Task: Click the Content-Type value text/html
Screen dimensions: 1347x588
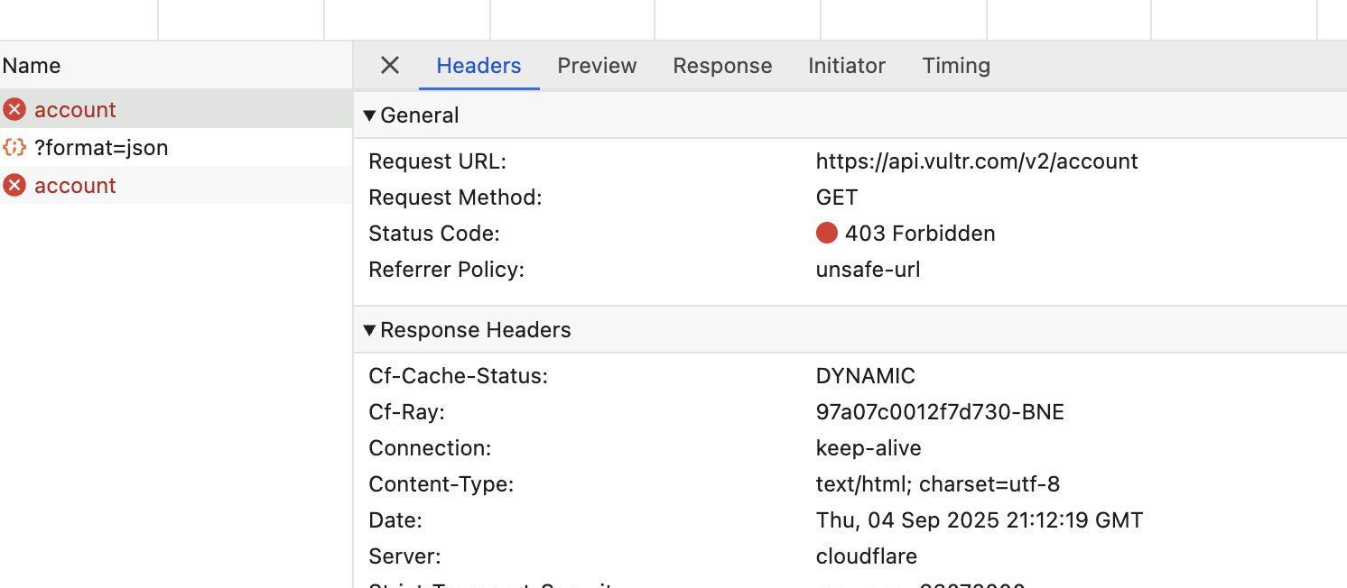Action: [937, 484]
